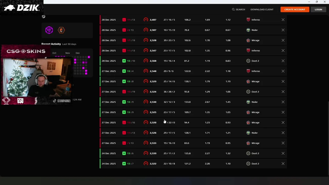The image size is (329, 185).
Task: Click the 83.6 ADR value
Action: [187, 143]
